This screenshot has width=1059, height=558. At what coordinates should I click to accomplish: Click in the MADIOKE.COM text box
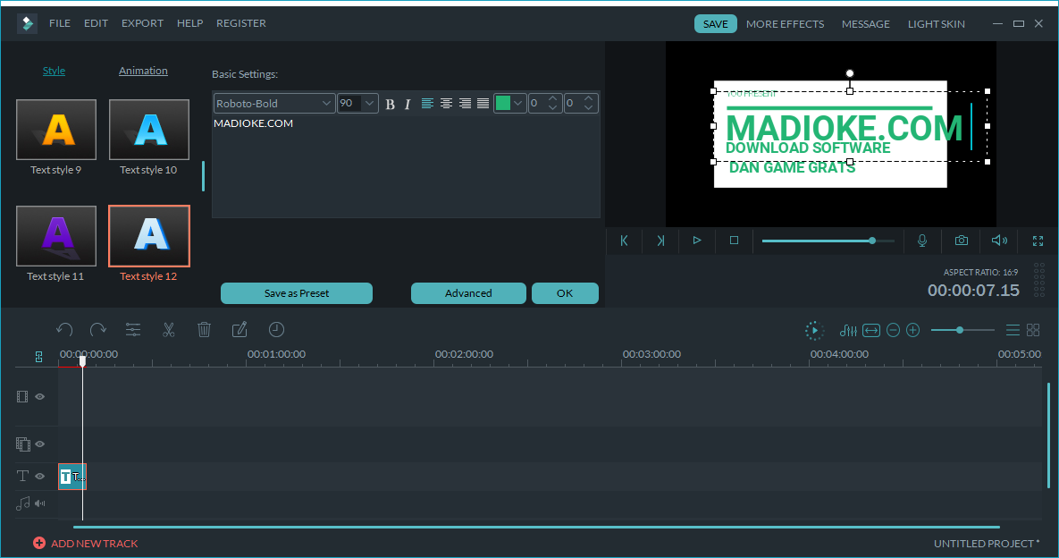tap(406, 166)
